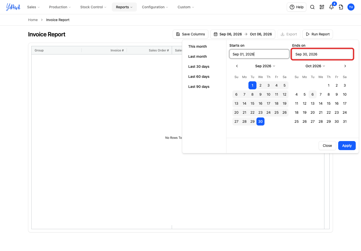361x251 pixels.
Task: Select September 1 in the calendar
Action: tap(252, 85)
